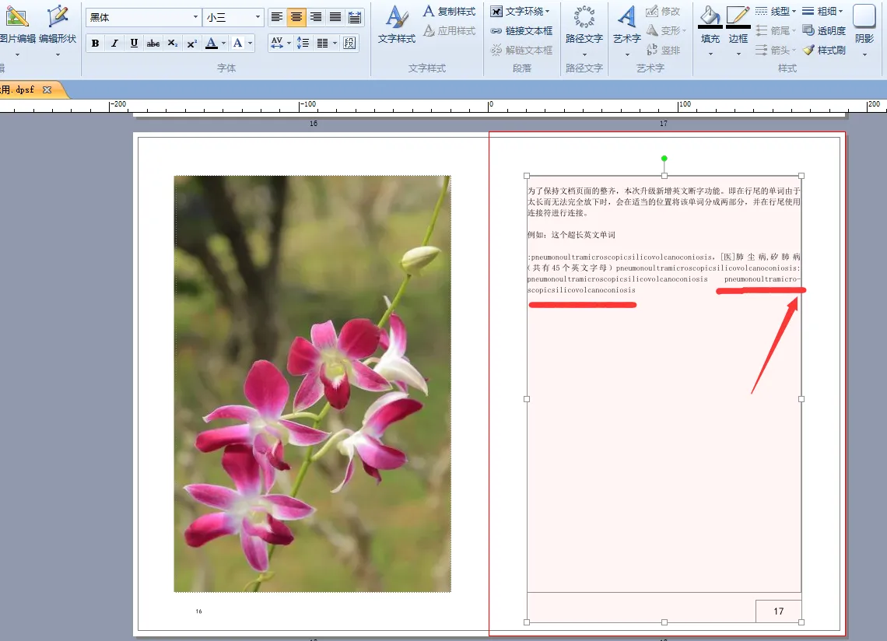Select the orchid flower photo on page 16
The height and width of the screenshot is (641, 887).
click(x=312, y=383)
